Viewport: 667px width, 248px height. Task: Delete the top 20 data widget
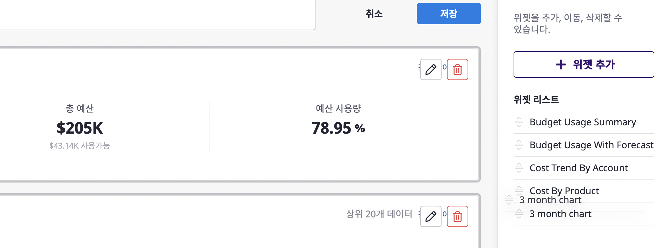point(457,216)
